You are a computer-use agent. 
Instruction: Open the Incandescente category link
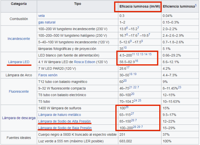(19, 39)
